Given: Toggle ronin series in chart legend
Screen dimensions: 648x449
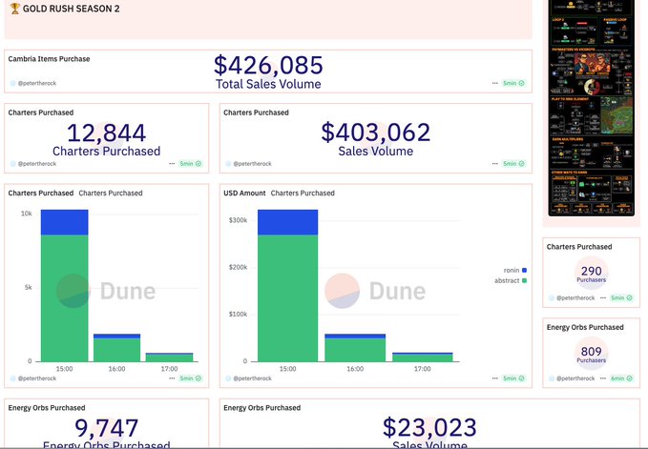Looking at the screenshot, I should pyautogui.click(x=515, y=271).
